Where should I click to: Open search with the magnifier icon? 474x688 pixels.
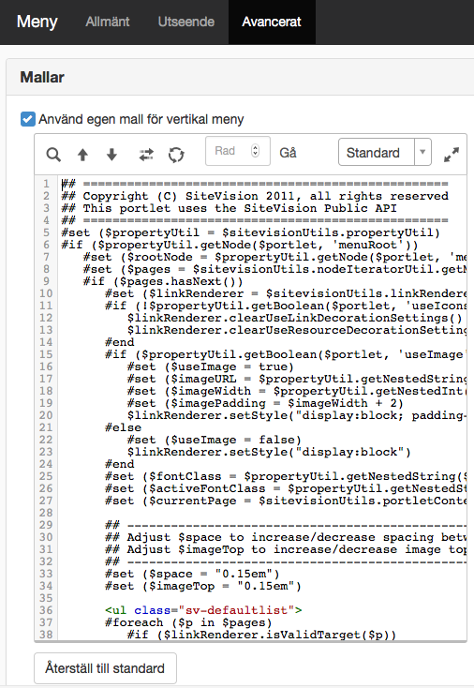[x=53, y=155]
